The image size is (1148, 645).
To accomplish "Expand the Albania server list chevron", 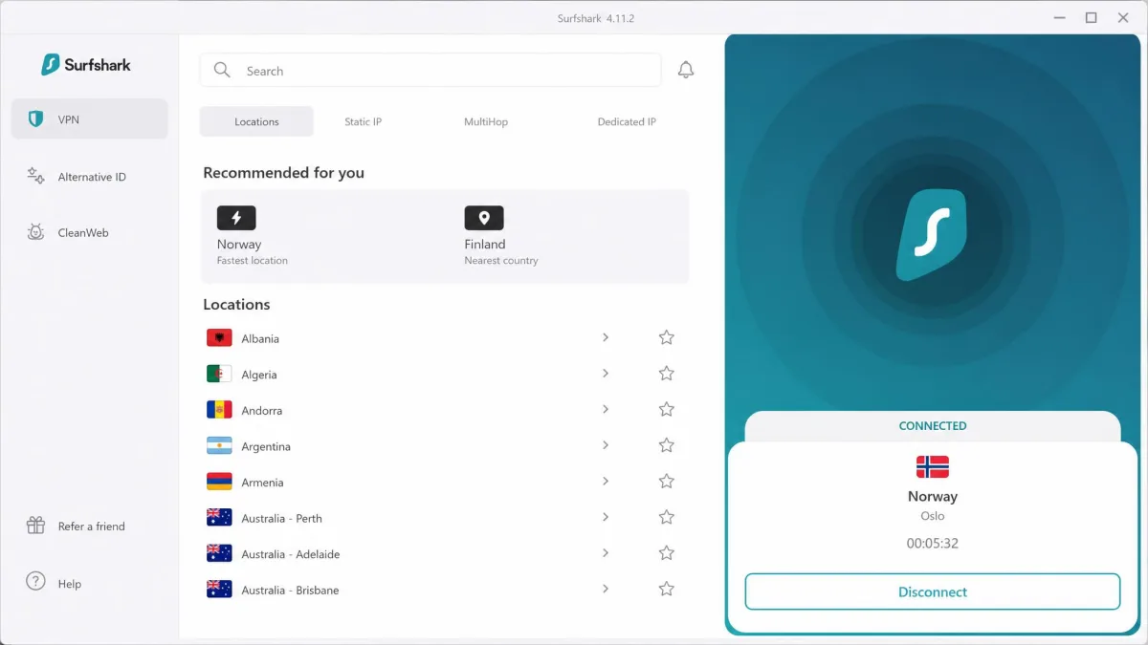I will click(x=606, y=337).
